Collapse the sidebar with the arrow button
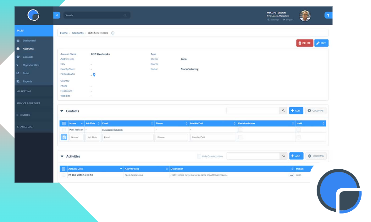Viewport: 371px width, 222px height. (x=57, y=15)
